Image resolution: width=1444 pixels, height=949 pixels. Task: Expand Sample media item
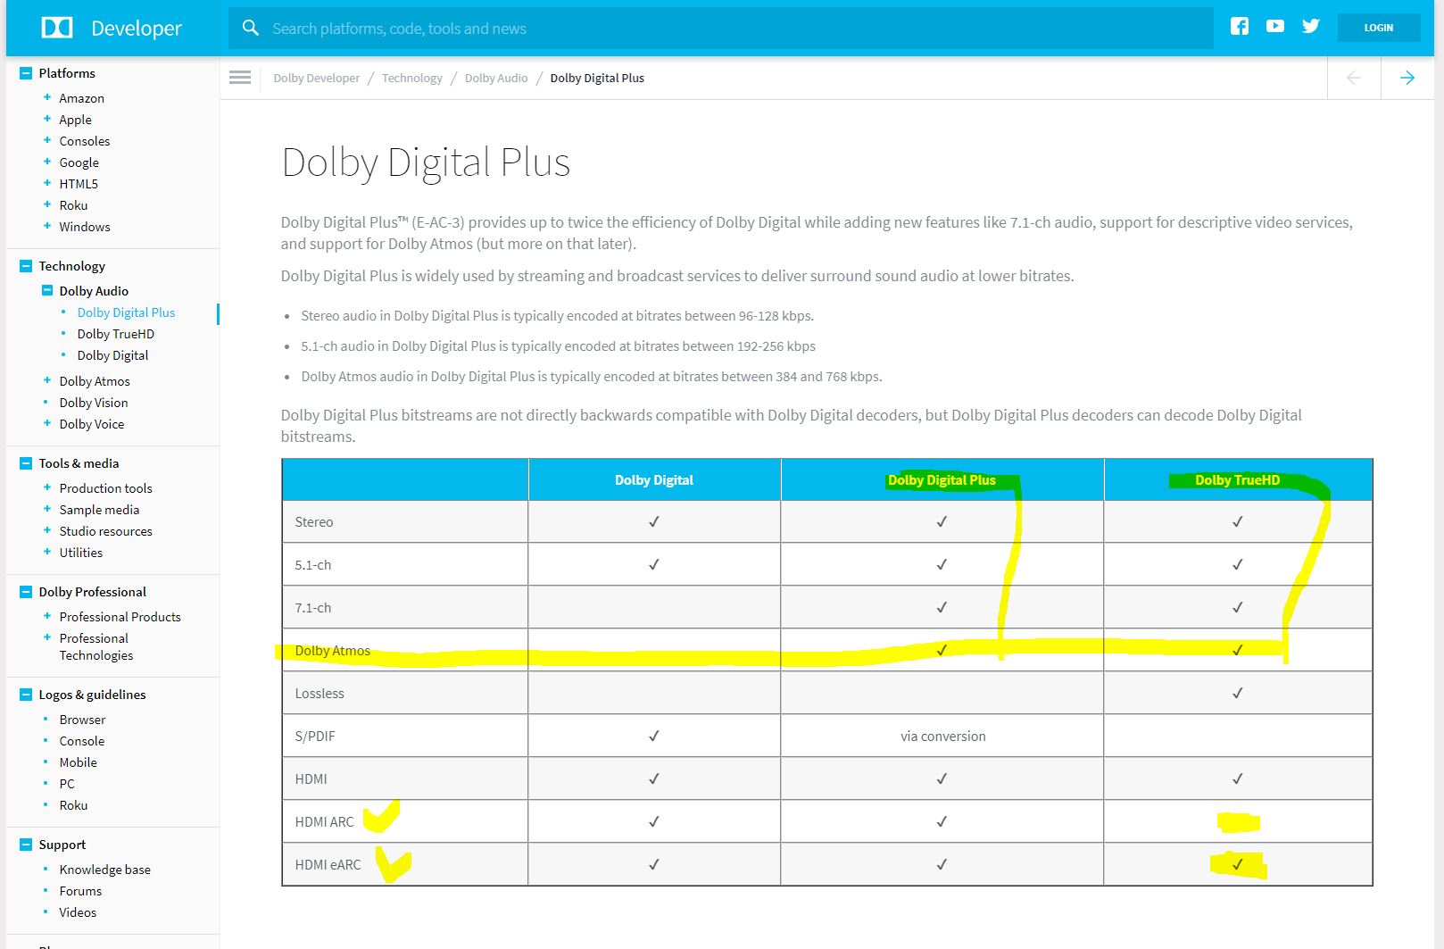click(x=46, y=509)
